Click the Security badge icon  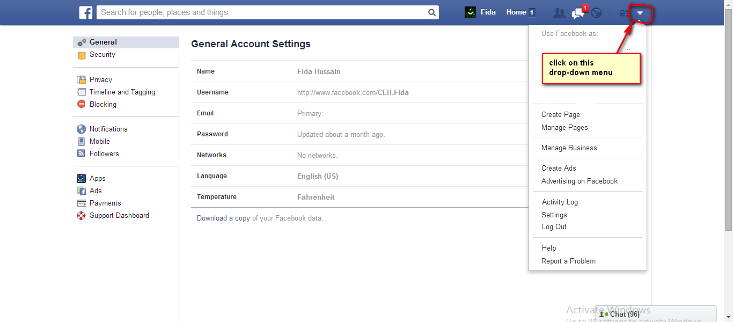click(82, 55)
